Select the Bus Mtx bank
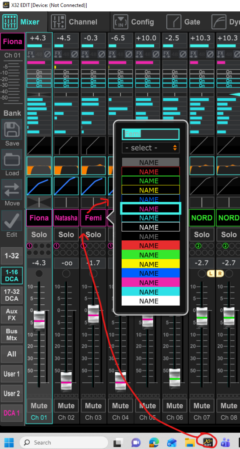The height and width of the screenshot is (449, 240). pos(12,335)
